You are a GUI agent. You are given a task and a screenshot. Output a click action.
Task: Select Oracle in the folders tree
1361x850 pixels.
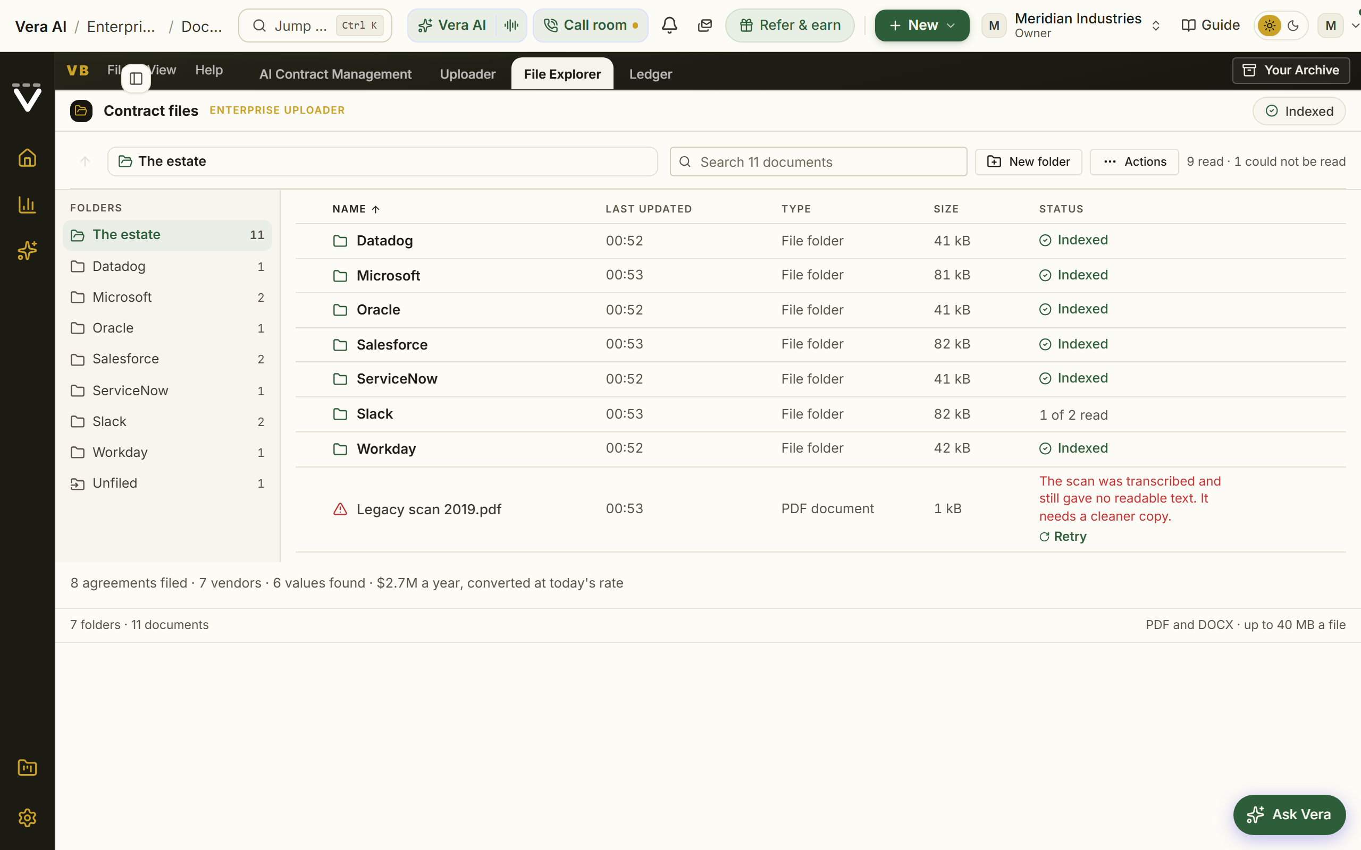point(167,328)
